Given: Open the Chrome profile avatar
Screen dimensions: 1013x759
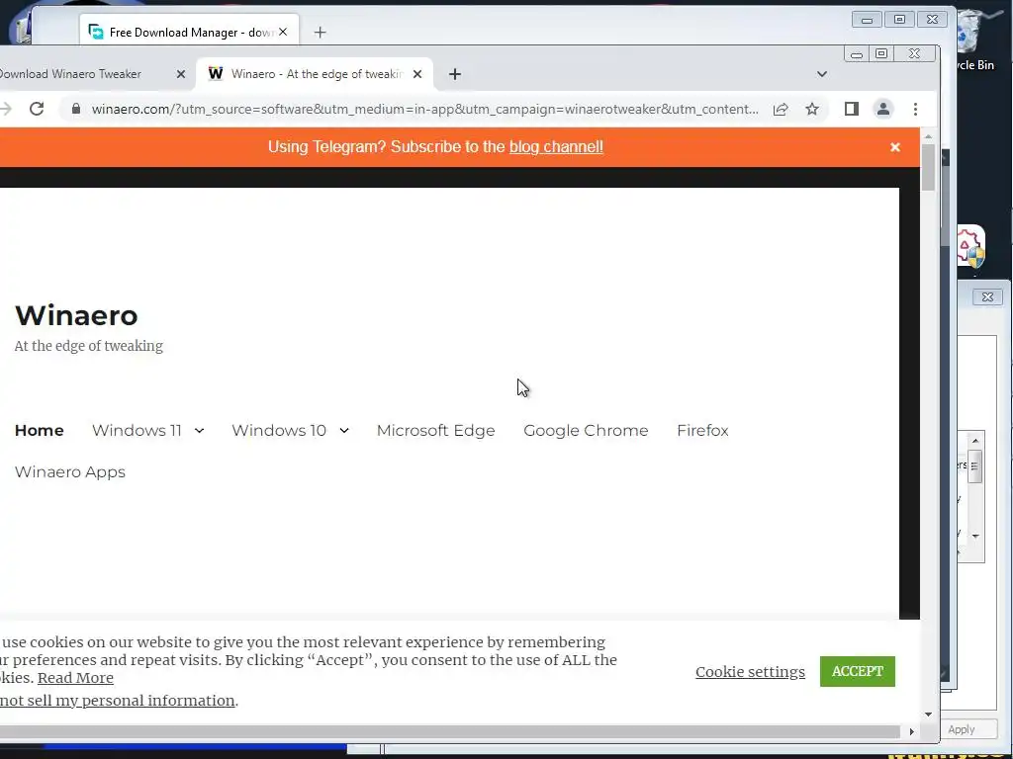Looking at the screenshot, I should [883, 109].
